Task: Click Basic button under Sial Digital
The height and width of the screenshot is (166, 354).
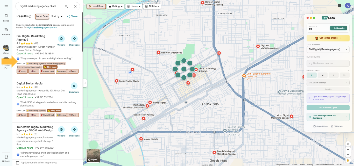Action: (22, 71)
